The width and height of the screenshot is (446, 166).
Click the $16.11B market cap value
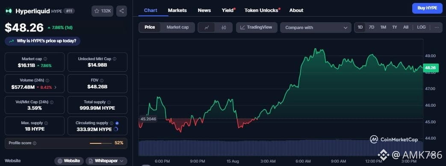pyautogui.click(x=26, y=65)
